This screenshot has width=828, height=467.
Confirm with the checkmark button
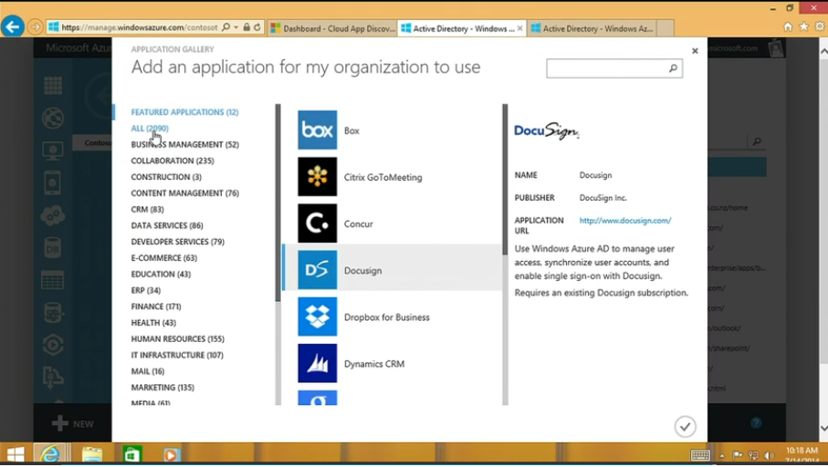point(685,426)
